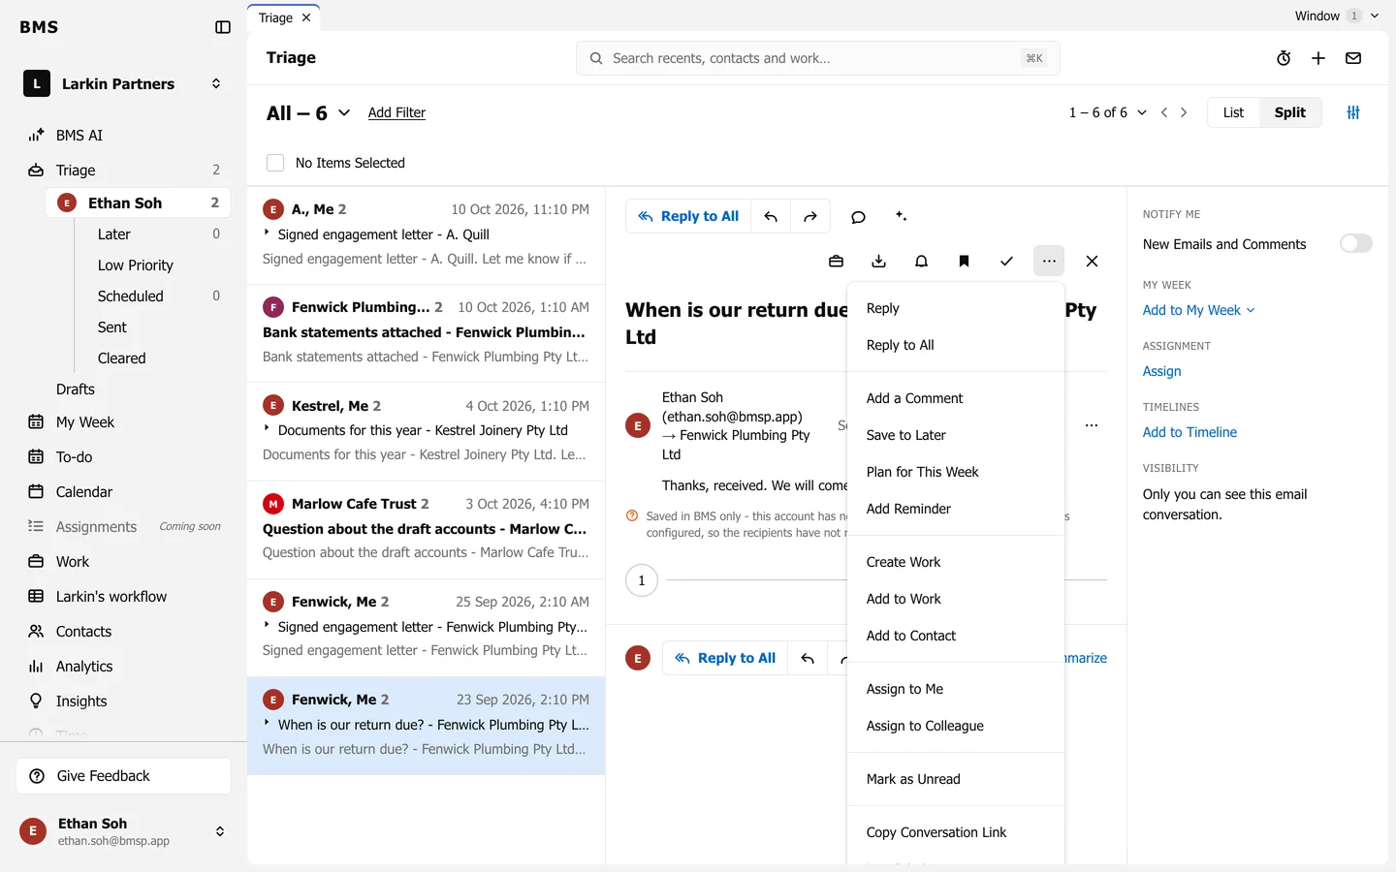Select Mark as Unread menu item
Screen dimensions: 1396x872
(x=956, y=779)
